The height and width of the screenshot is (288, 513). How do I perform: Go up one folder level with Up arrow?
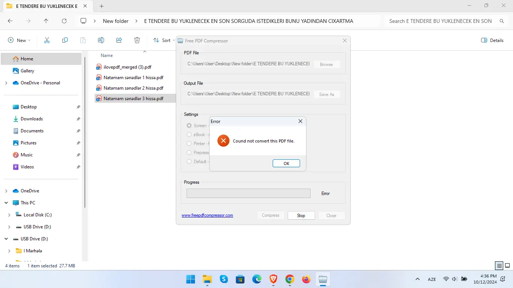46,21
